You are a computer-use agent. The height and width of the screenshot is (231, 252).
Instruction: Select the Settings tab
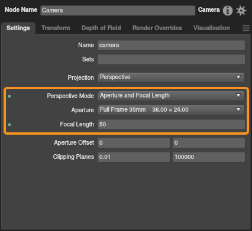(x=18, y=28)
